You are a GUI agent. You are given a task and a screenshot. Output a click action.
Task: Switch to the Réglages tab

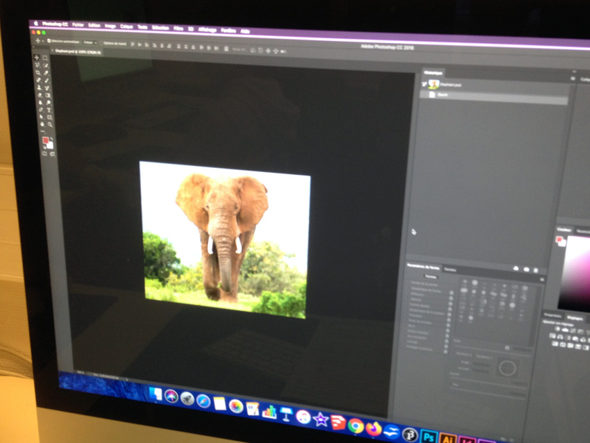[x=575, y=318]
